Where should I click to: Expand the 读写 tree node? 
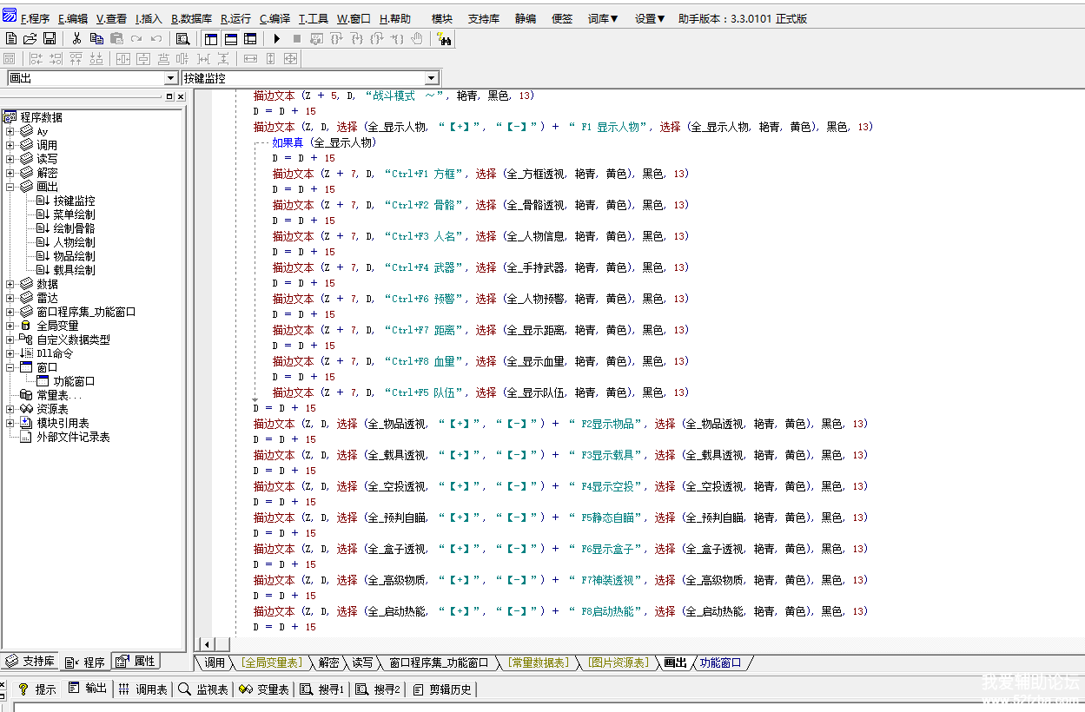click(x=10, y=159)
